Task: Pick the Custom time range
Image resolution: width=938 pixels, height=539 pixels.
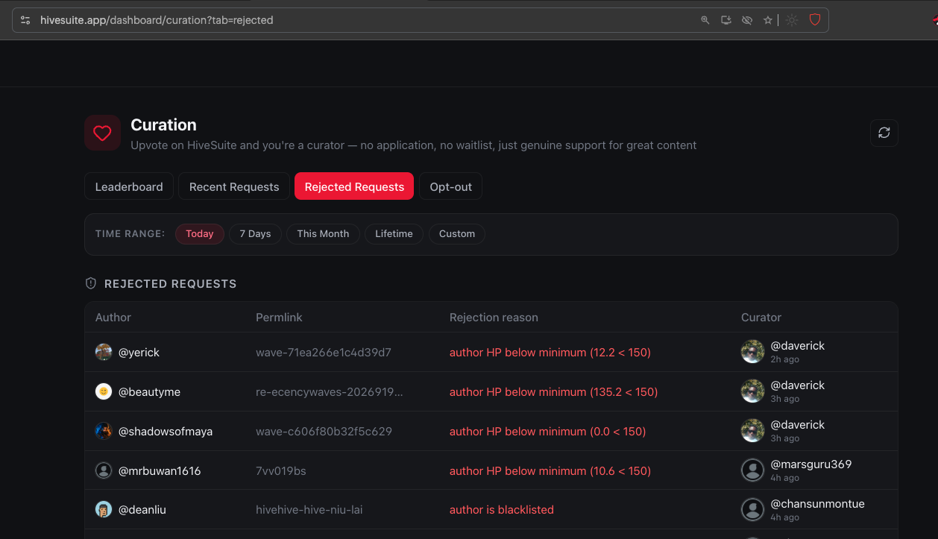Action: tap(457, 233)
